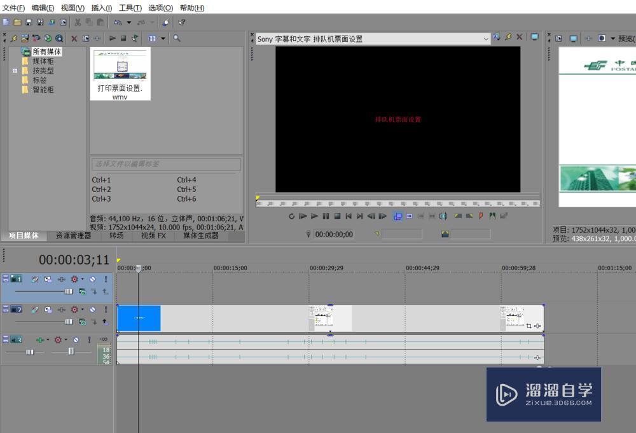
Task: Toggle Split Screen View in preview panel
Action: click(602, 38)
